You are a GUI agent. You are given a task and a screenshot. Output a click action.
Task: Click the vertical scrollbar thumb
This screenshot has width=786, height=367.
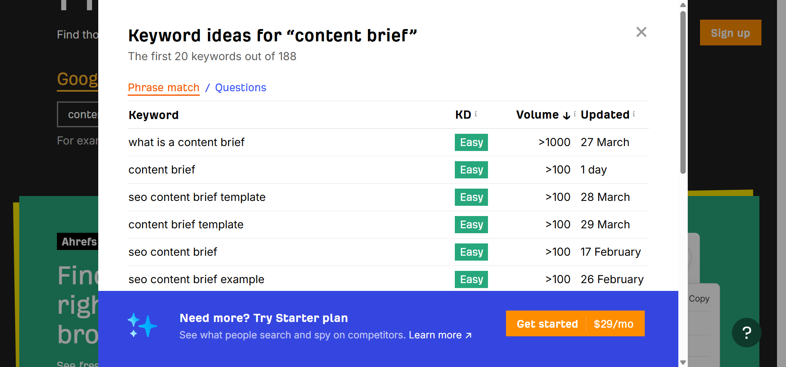[682, 90]
